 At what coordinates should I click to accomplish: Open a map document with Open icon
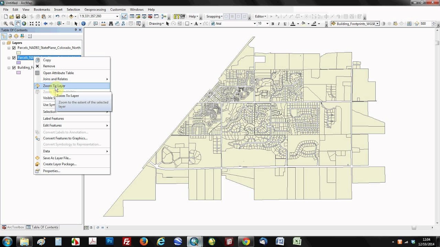point(12,16)
